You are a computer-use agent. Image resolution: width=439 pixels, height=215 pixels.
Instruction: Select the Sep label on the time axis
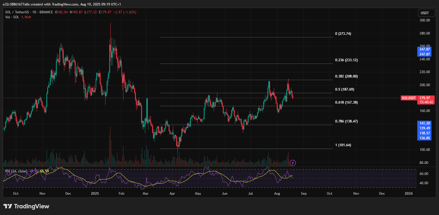304,193
